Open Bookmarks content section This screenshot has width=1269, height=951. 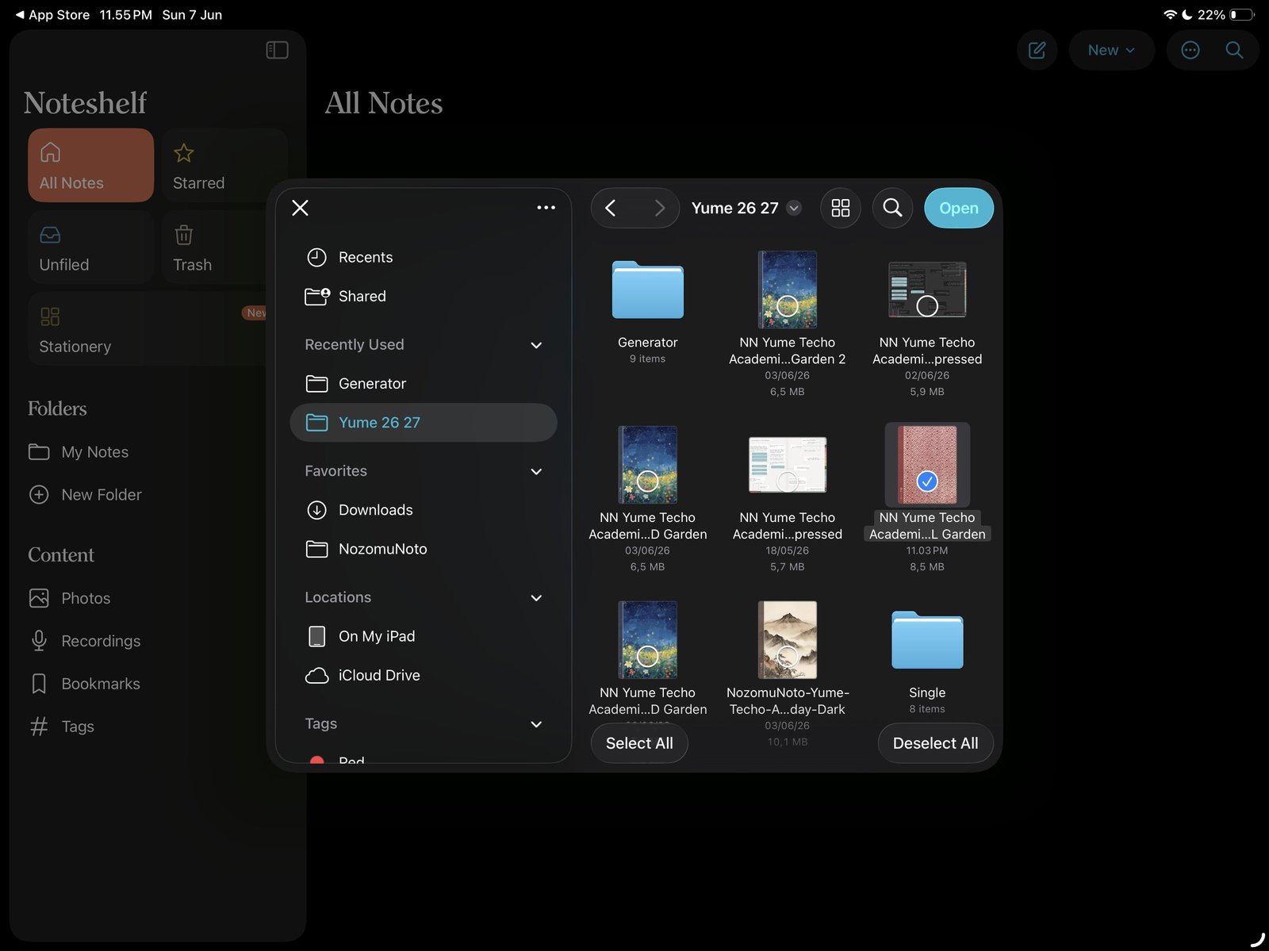pos(85,684)
